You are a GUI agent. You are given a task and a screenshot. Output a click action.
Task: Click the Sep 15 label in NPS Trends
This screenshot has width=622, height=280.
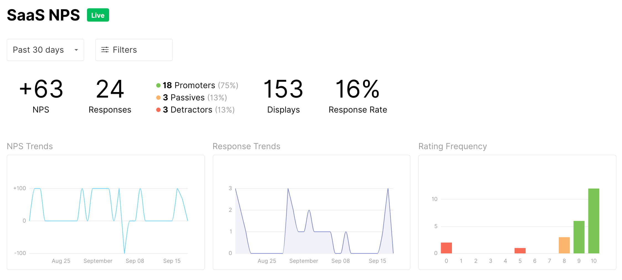coord(172,261)
